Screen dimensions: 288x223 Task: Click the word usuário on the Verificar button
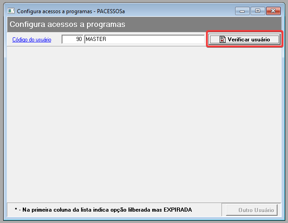[259, 40]
